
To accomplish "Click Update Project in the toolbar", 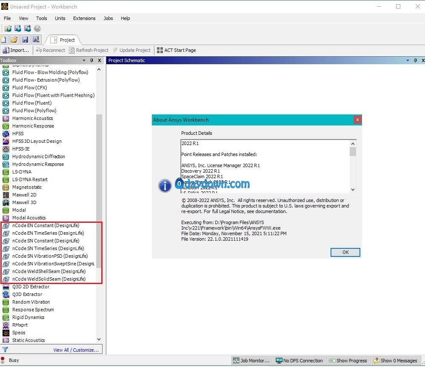I will coord(131,50).
